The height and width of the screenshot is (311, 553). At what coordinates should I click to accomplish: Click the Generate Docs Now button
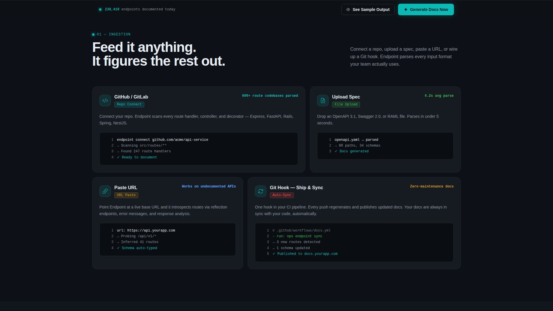click(426, 10)
